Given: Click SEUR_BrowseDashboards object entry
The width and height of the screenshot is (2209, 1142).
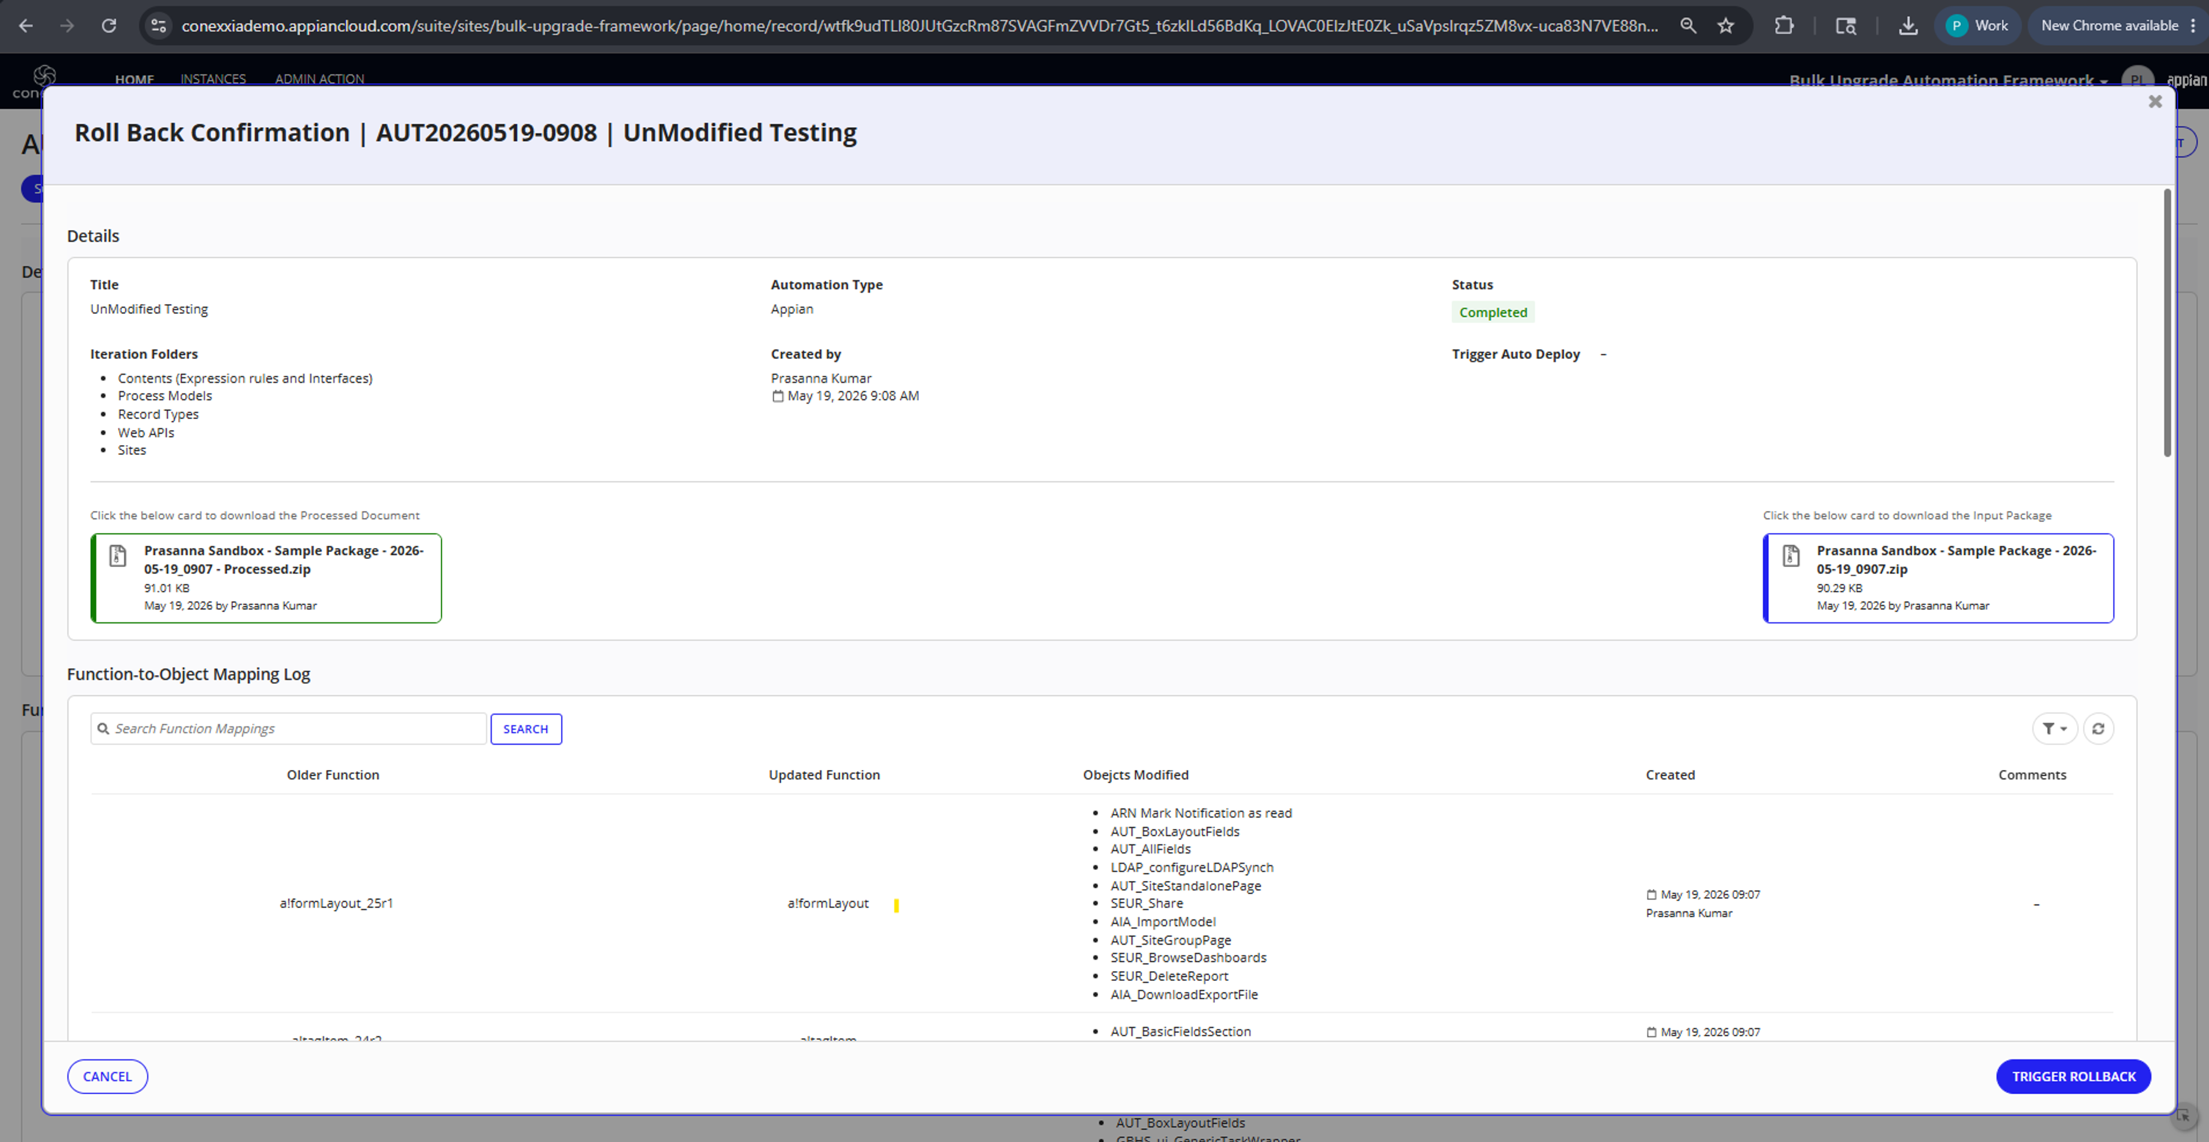Looking at the screenshot, I should (x=1188, y=957).
